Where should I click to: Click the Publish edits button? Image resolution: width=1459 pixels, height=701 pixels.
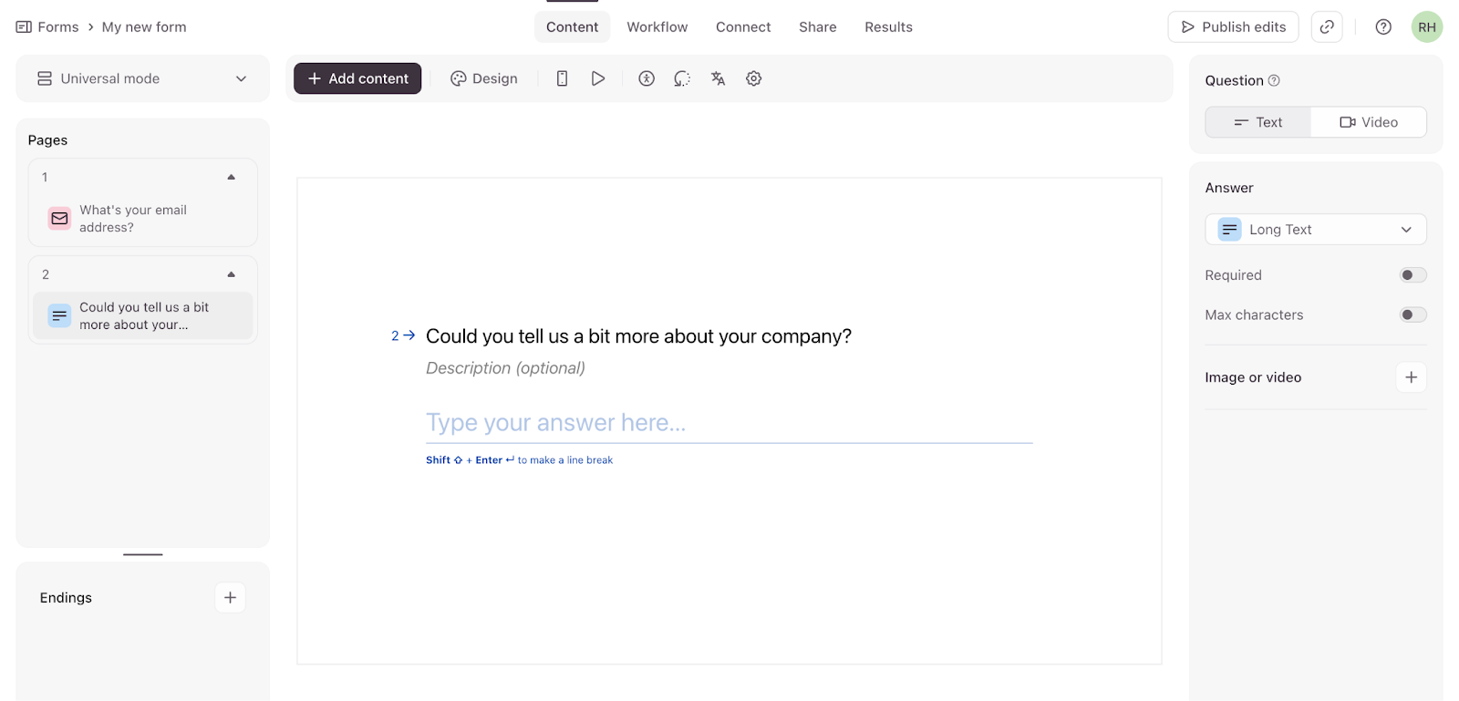tap(1233, 27)
